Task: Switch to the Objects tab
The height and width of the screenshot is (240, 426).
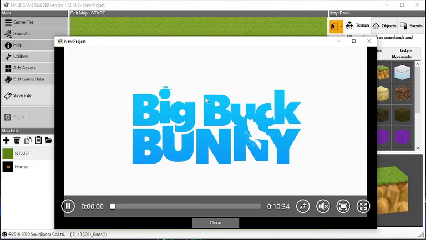Action: [384, 26]
